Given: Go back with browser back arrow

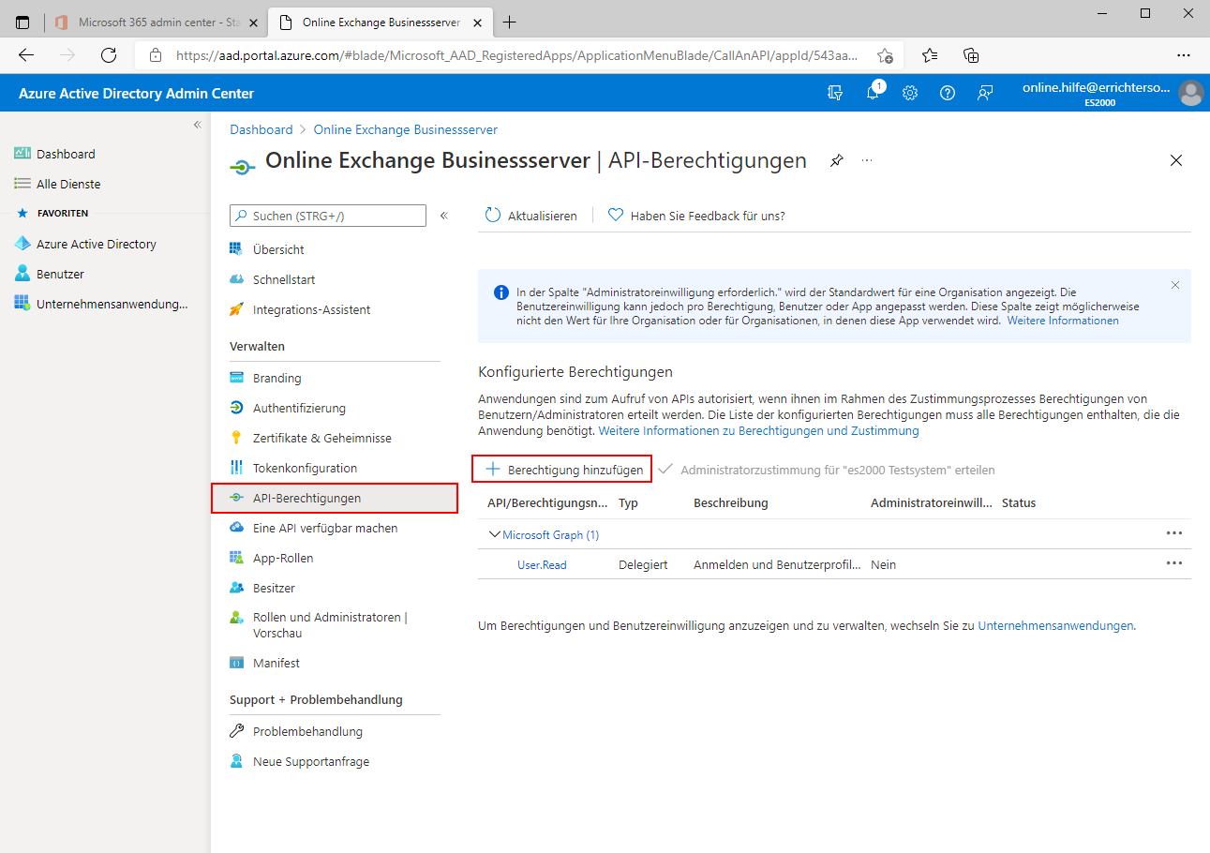Looking at the screenshot, I should (x=26, y=55).
